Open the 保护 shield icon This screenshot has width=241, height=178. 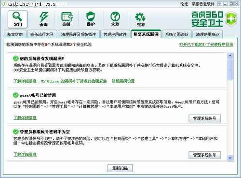coord(91,19)
